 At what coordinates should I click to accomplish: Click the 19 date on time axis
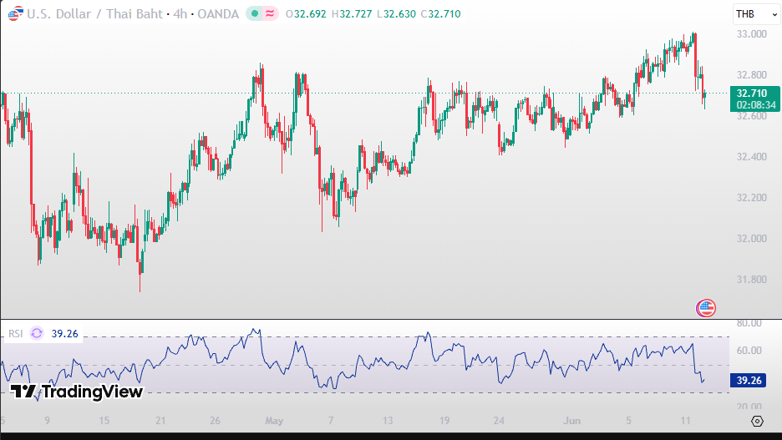(444, 421)
